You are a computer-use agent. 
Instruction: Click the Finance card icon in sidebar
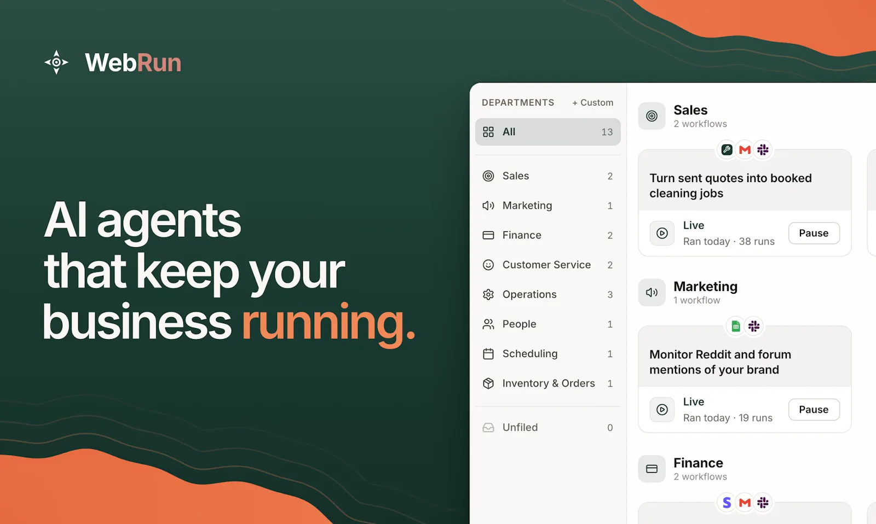click(488, 235)
